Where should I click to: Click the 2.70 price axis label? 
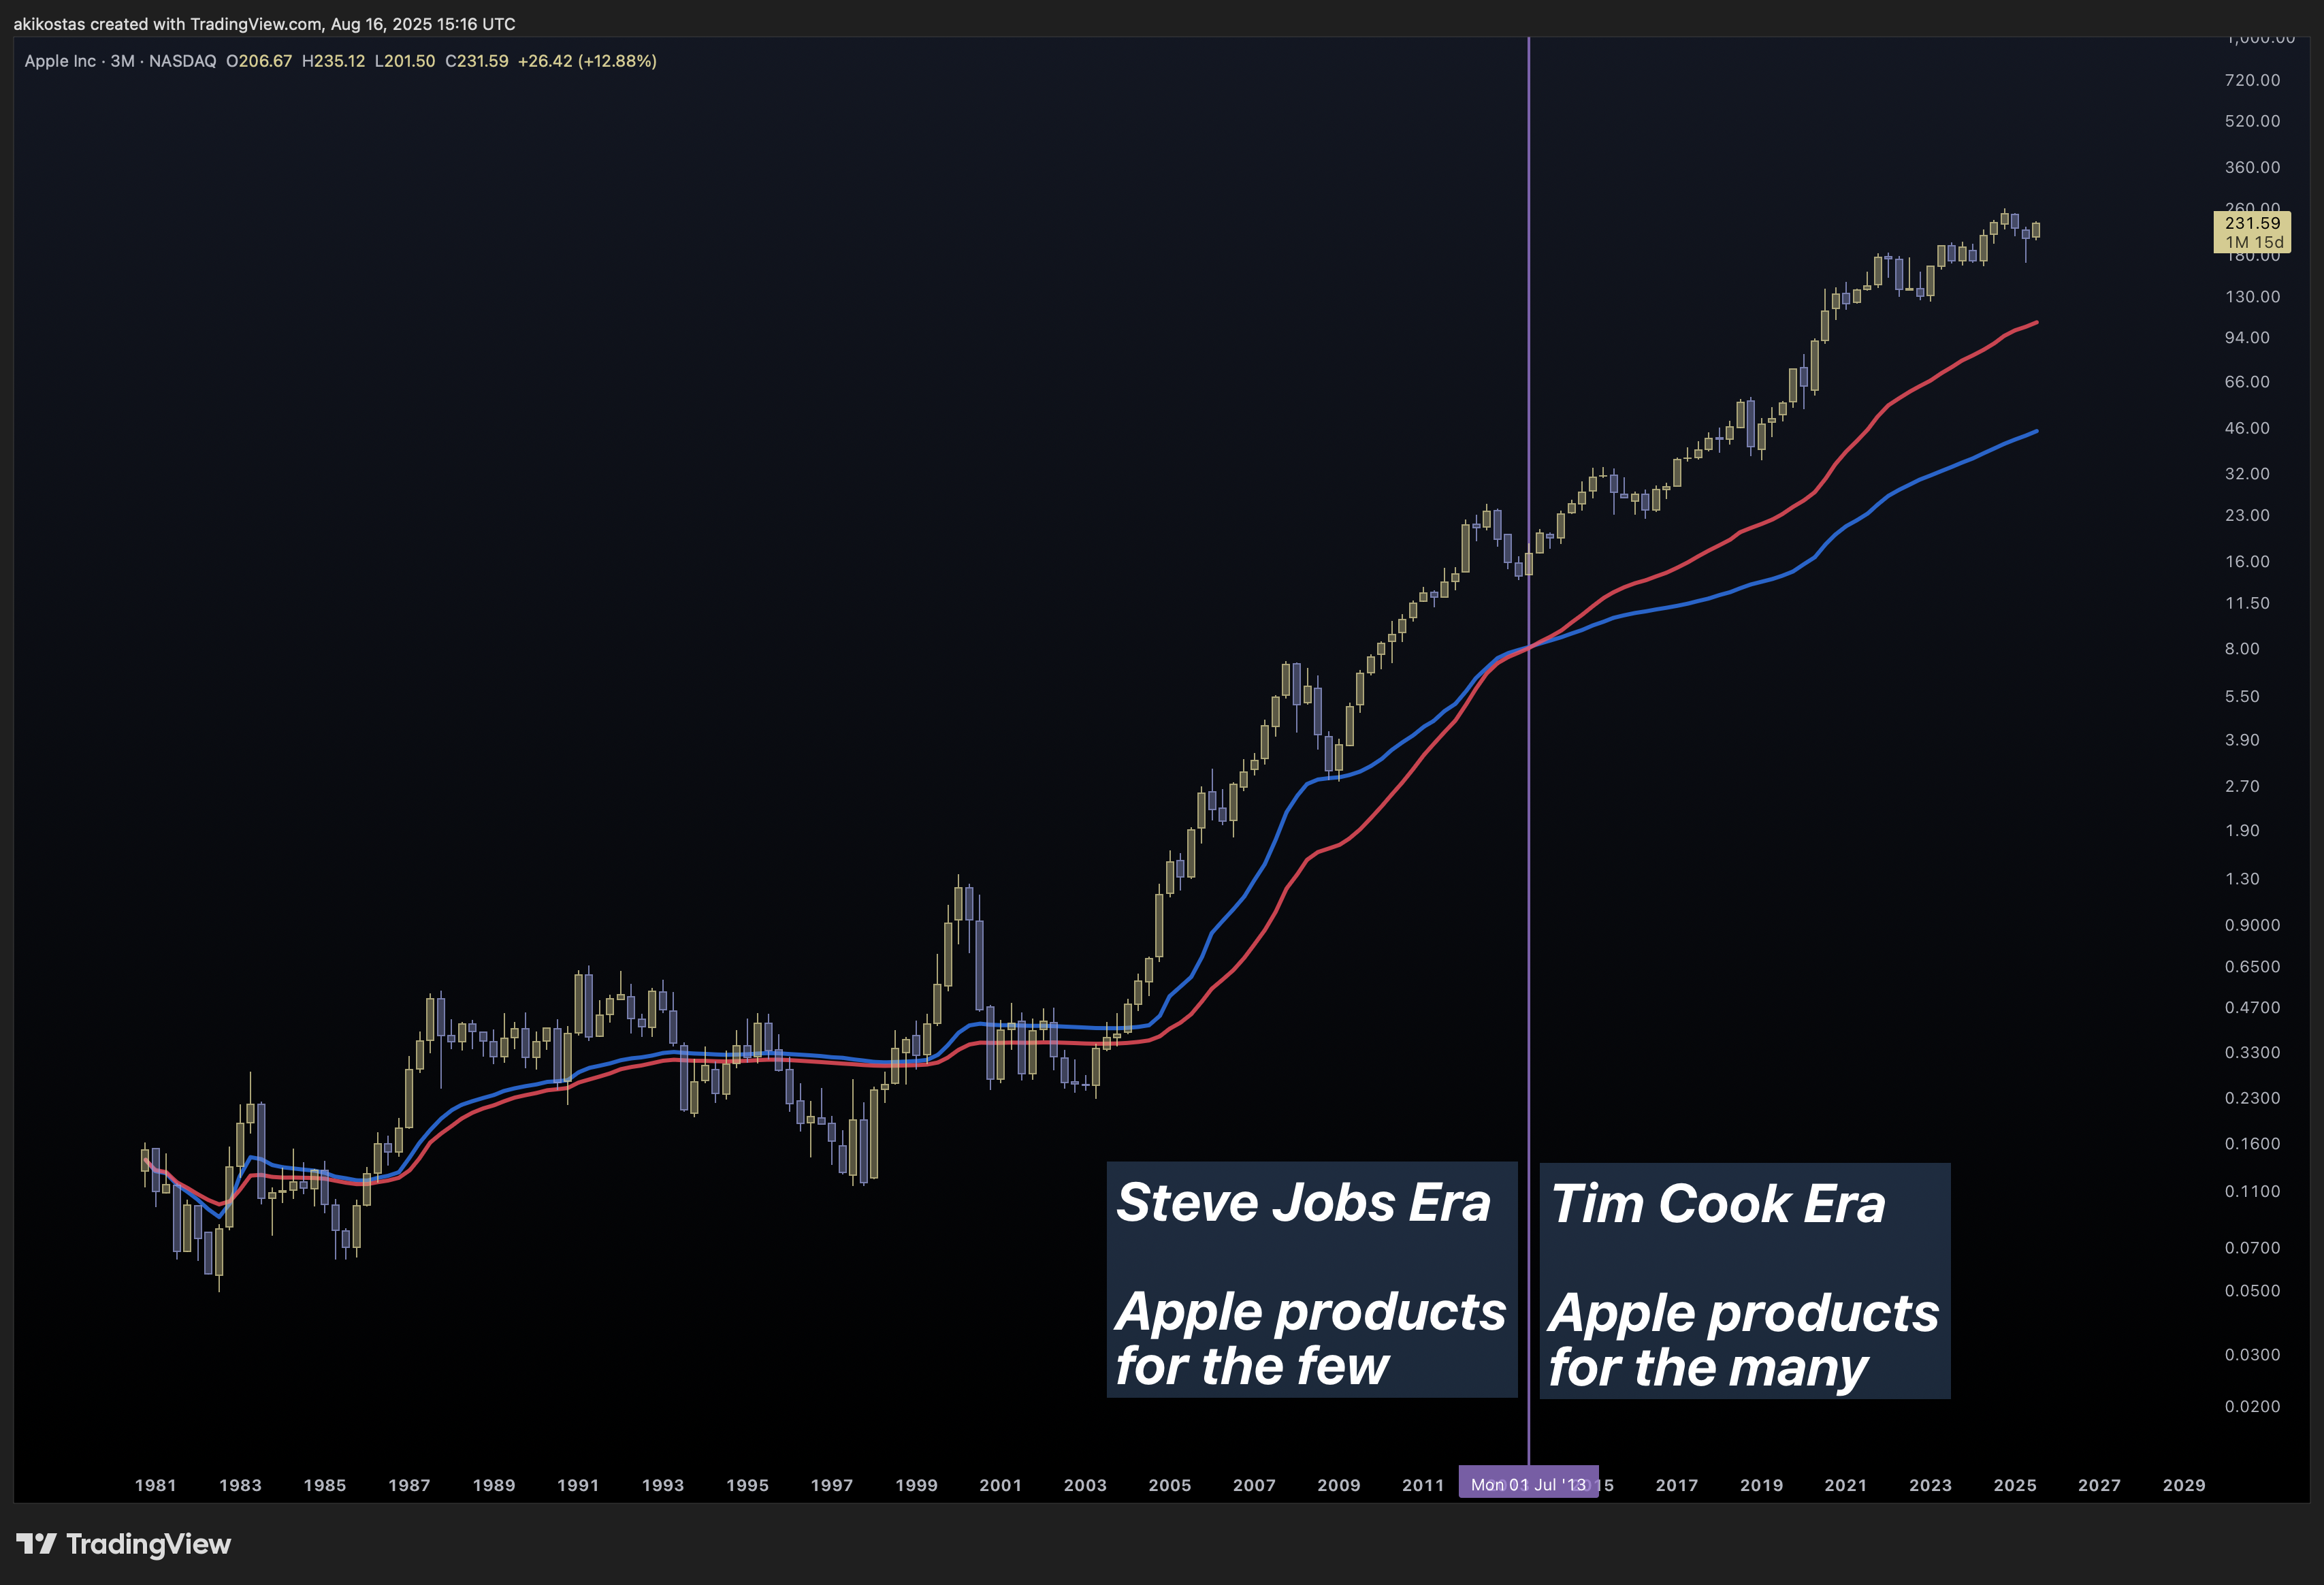point(2242,787)
